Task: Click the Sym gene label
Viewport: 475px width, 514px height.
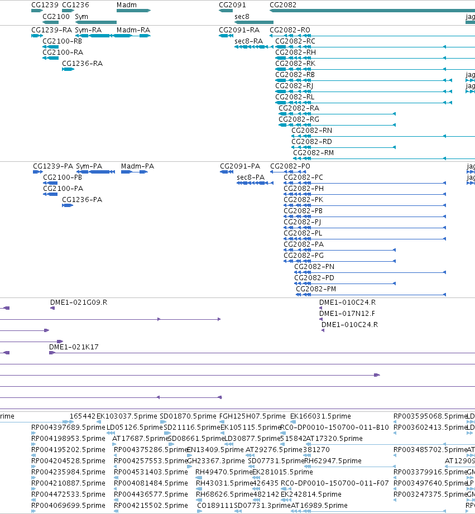Action: pos(81,16)
